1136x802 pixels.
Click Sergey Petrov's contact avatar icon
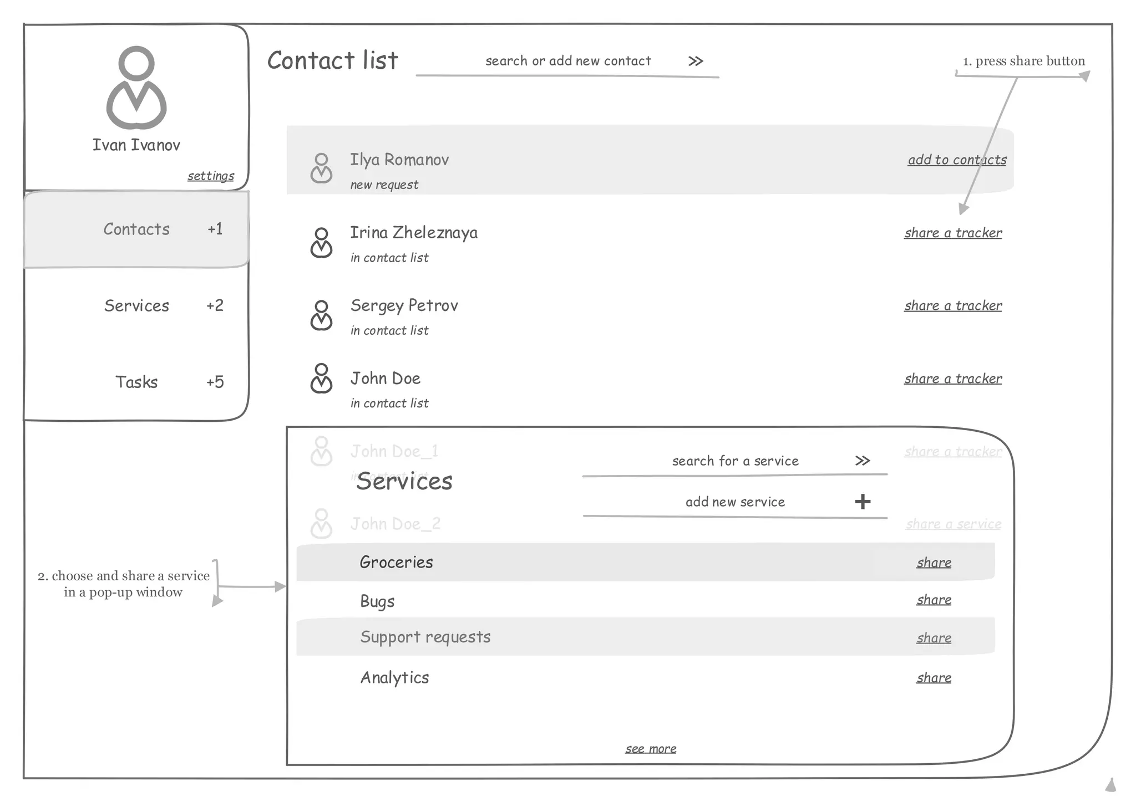coord(321,315)
